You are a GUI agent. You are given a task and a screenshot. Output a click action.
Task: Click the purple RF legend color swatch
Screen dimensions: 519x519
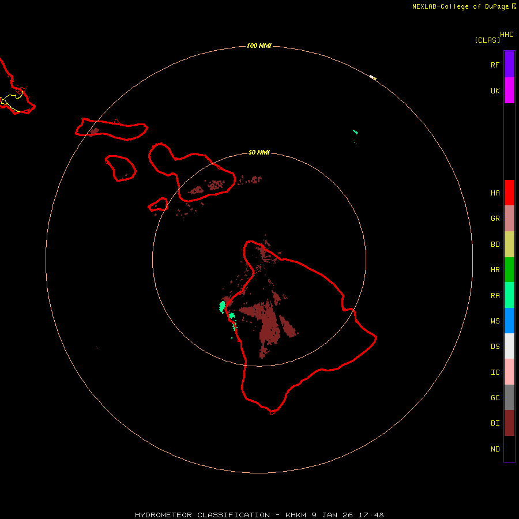pyautogui.click(x=509, y=65)
